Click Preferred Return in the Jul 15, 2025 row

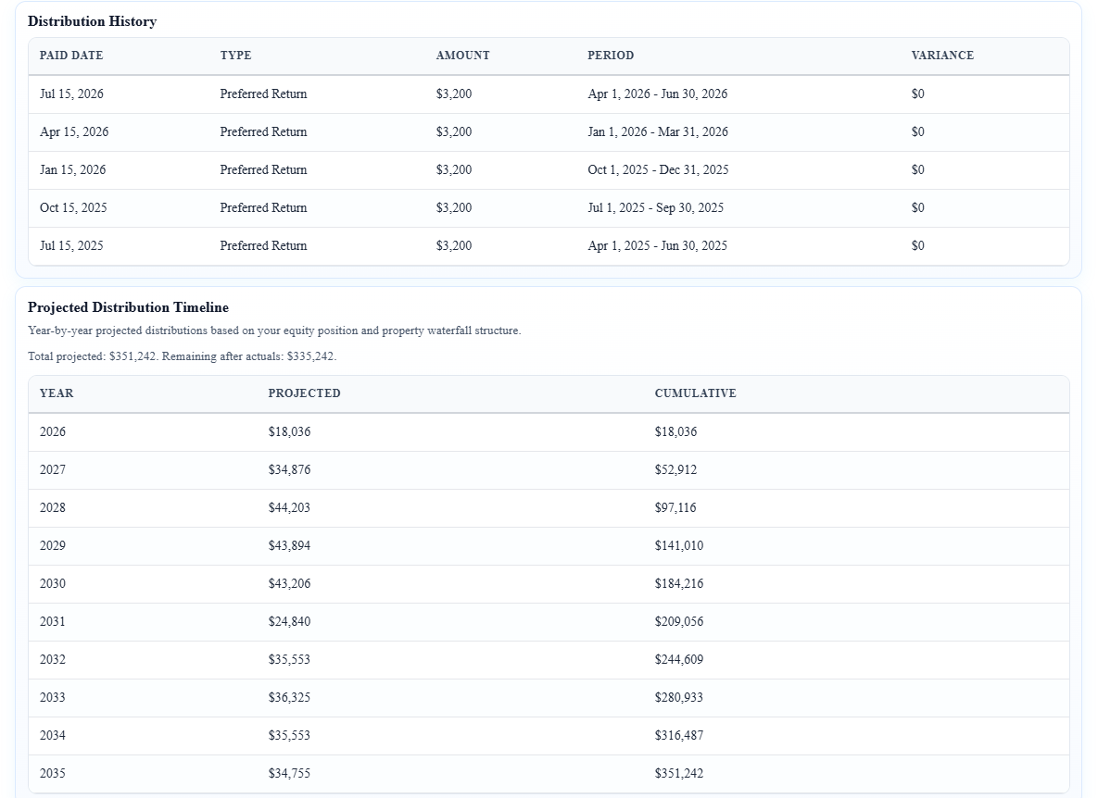tap(263, 245)
